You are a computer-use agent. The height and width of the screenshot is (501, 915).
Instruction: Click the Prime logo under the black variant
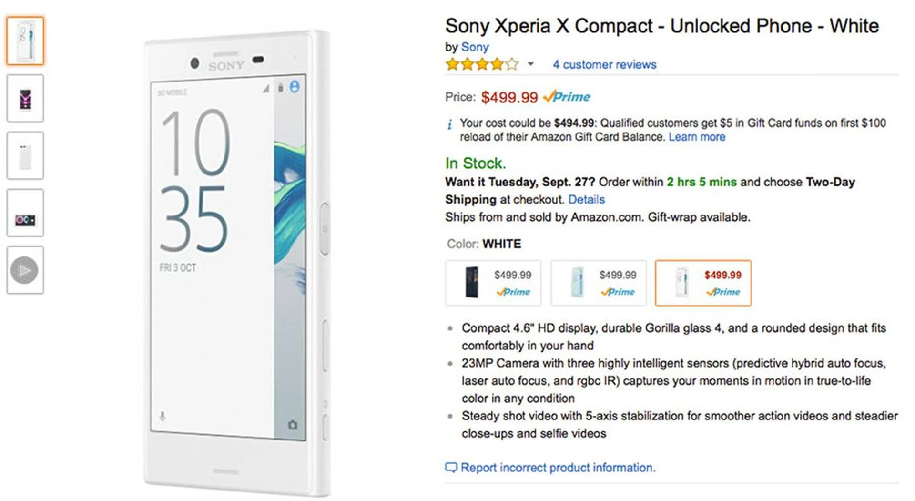point(514,292)
